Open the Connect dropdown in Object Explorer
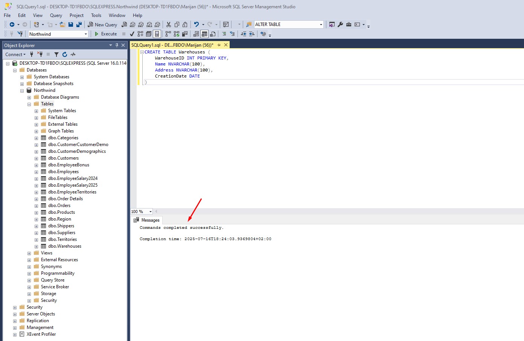The image size is (524, 341). (x=15, y=55)
